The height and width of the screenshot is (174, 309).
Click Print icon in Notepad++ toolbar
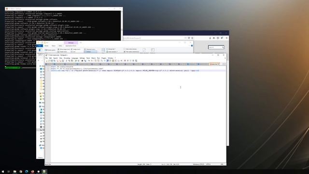click(x=63, y=61)
